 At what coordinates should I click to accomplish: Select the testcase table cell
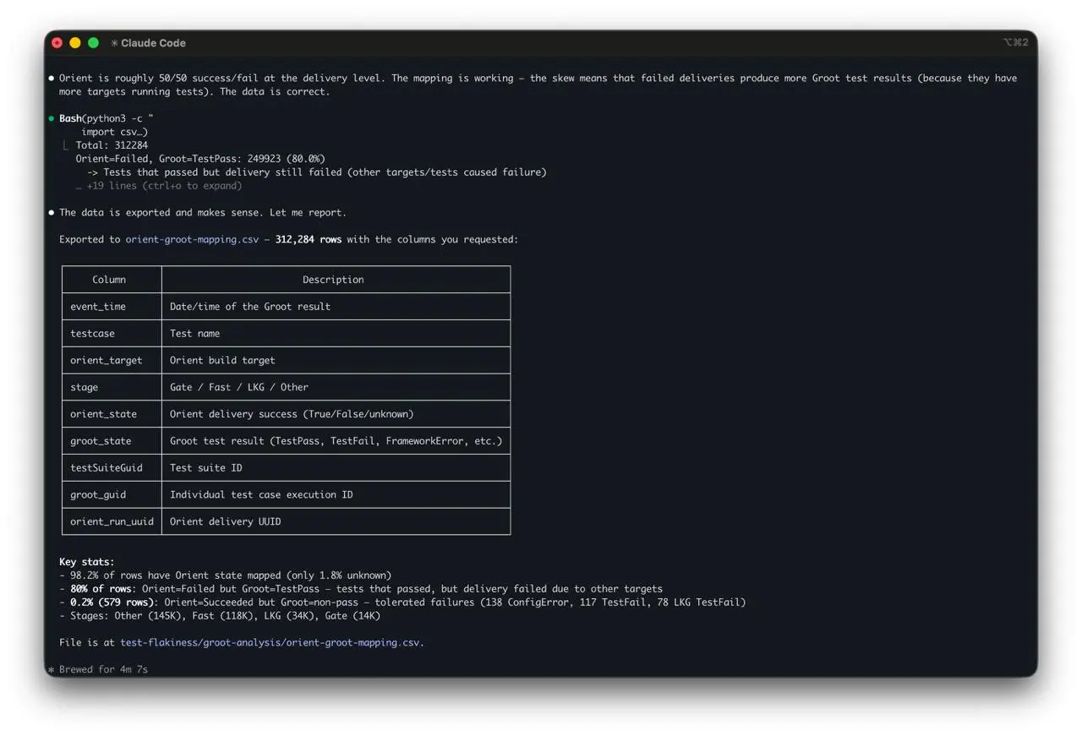(112, 334)
